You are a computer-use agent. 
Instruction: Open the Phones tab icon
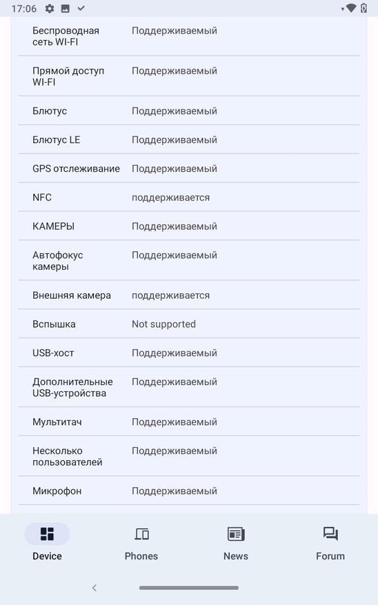pyautogui.click(x=141, y=534)
